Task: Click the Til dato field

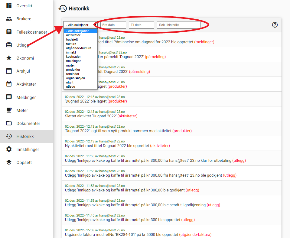Action: click(142, 25)
